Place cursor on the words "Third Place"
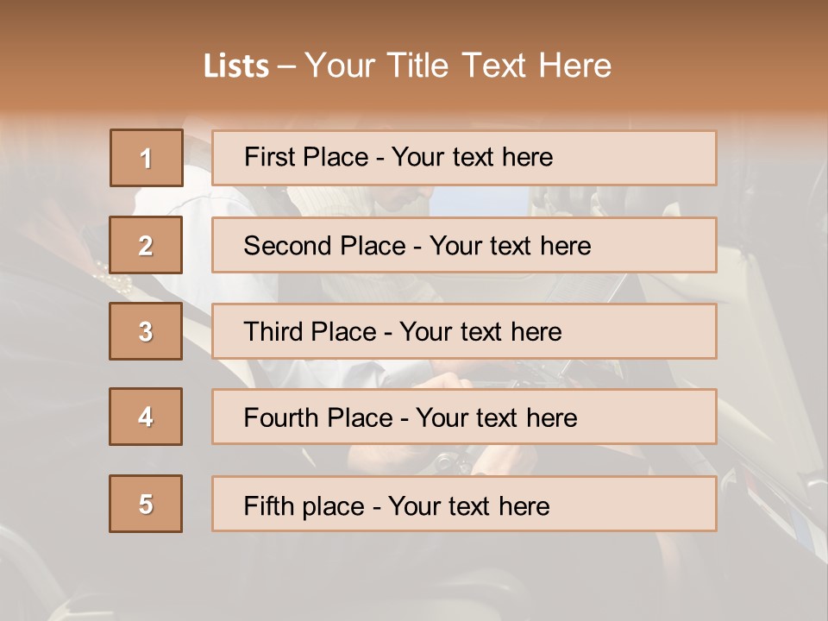 click(x=310, y=332)
